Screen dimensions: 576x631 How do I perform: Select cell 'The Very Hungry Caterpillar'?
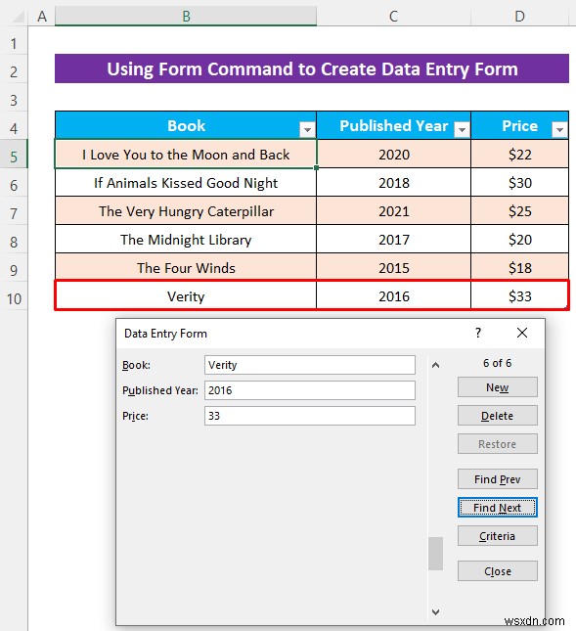186,211
